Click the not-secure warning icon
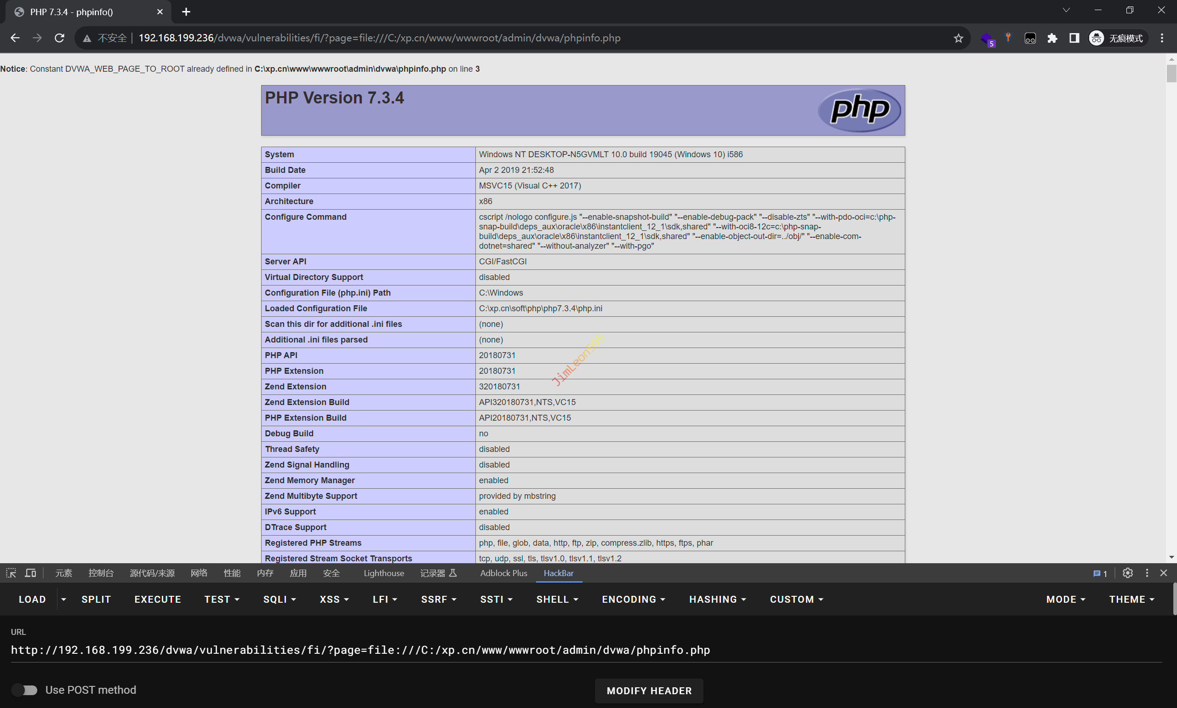1177x708 pixels. pos(87,38)
